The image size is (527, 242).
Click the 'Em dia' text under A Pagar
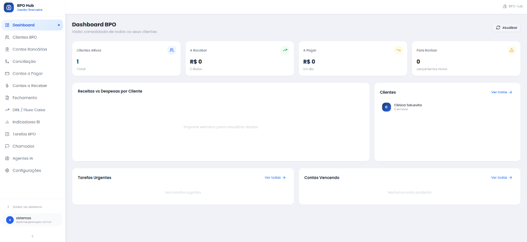(x=308, y=69)
